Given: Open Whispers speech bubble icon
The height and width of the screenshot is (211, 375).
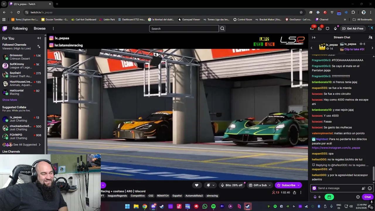Looking at the screenshot, I should coord(328,28).
